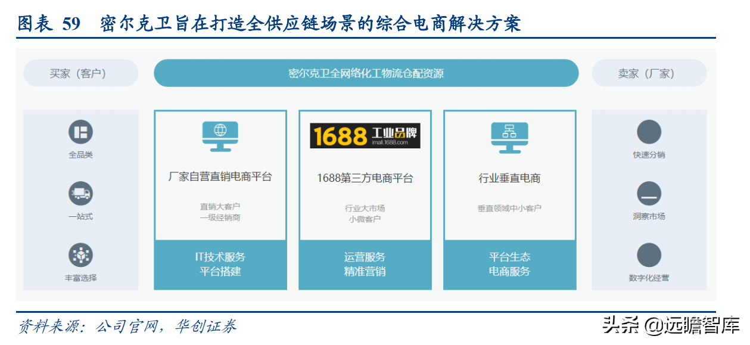
Task: Click the 洞察市场 label
Action: (649, 216)
